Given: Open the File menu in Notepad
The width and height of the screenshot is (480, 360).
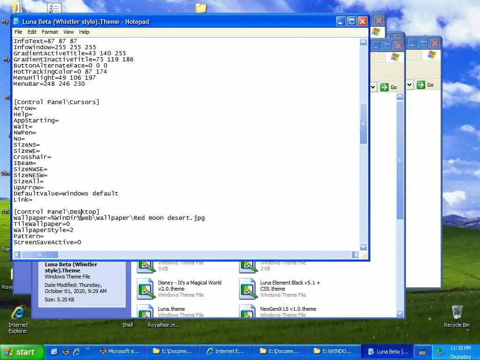Looking at the screenshot, I should [x=18, y=32].
